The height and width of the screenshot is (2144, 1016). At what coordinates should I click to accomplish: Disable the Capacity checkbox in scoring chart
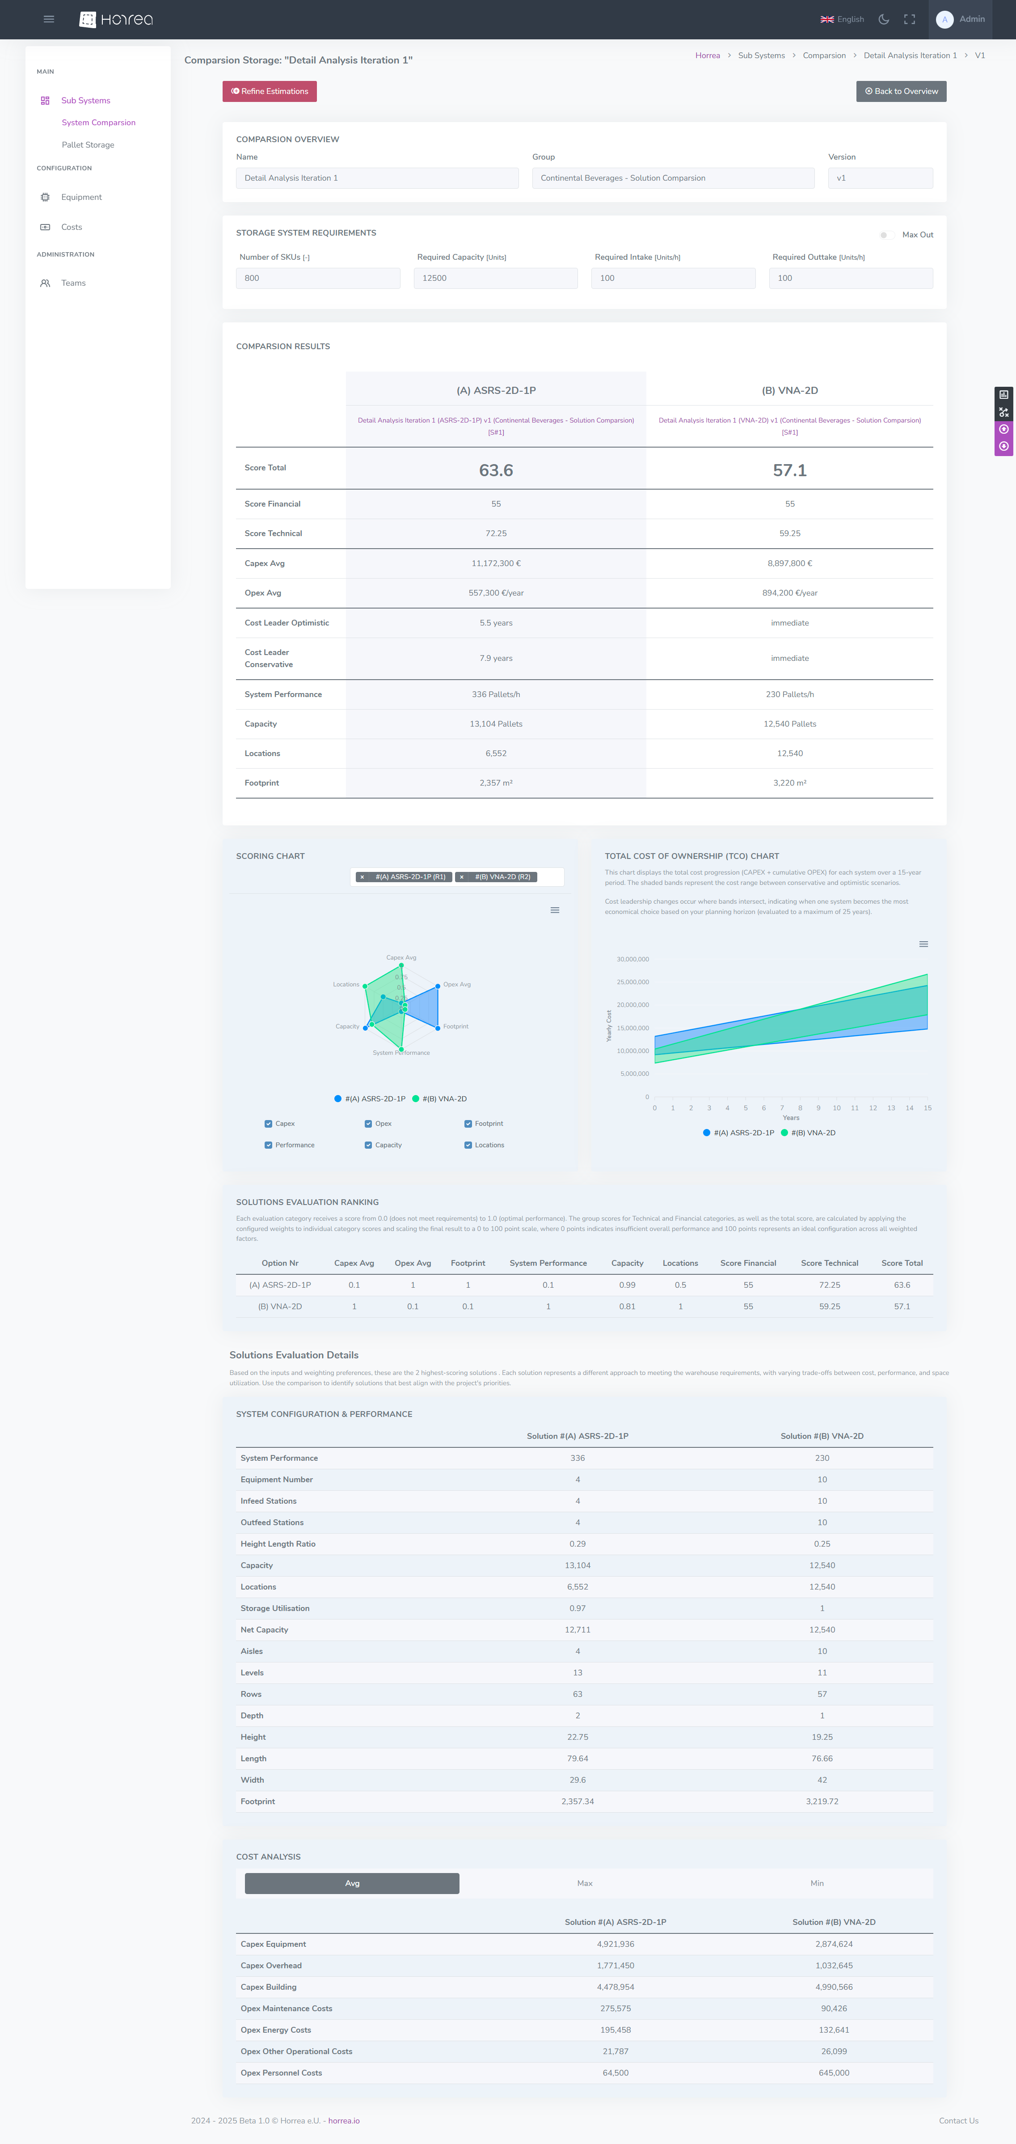point(368,1144)
